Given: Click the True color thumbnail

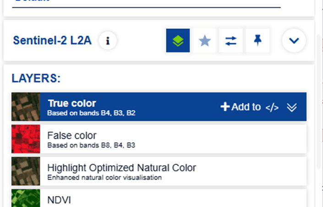Looking at the screenshot, I should coord(26,107).
